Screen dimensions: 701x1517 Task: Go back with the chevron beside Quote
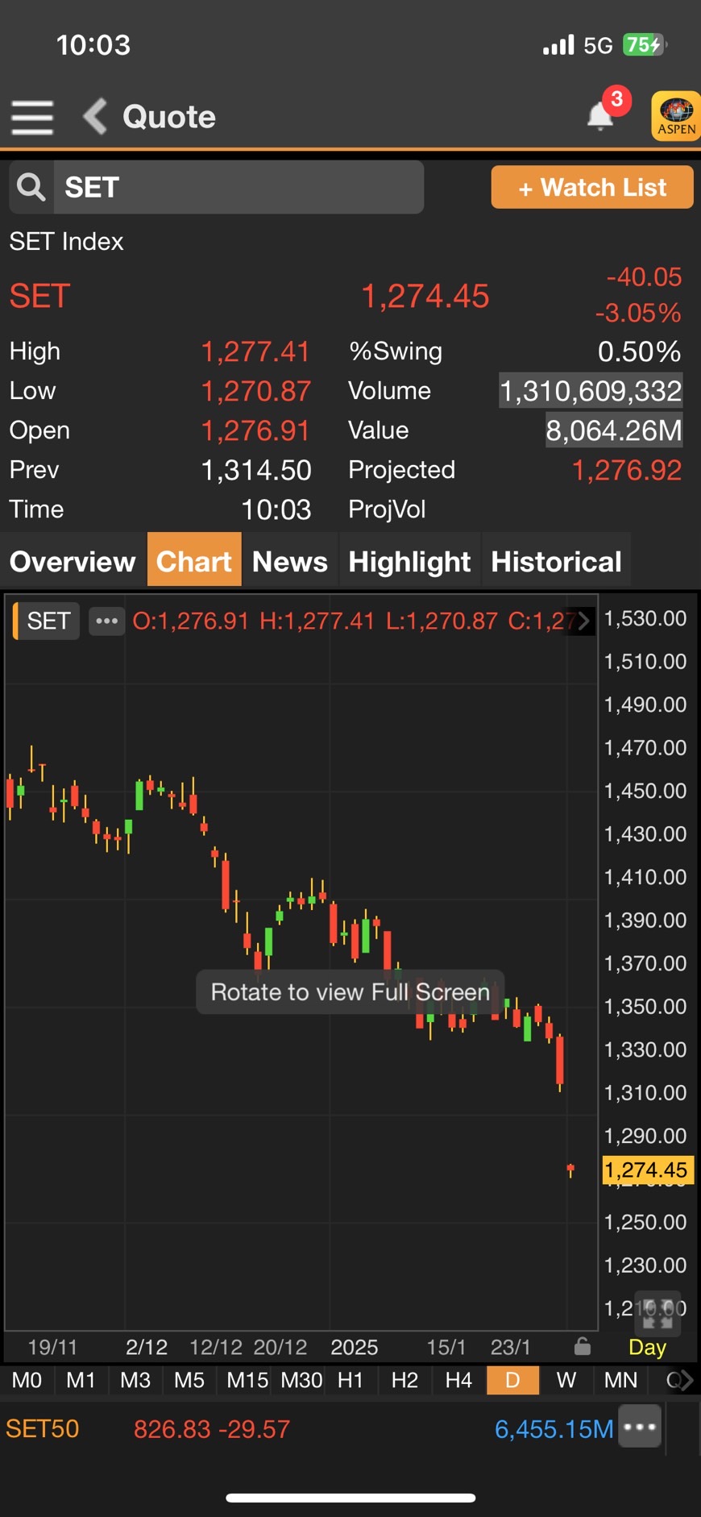pos(95,116)
